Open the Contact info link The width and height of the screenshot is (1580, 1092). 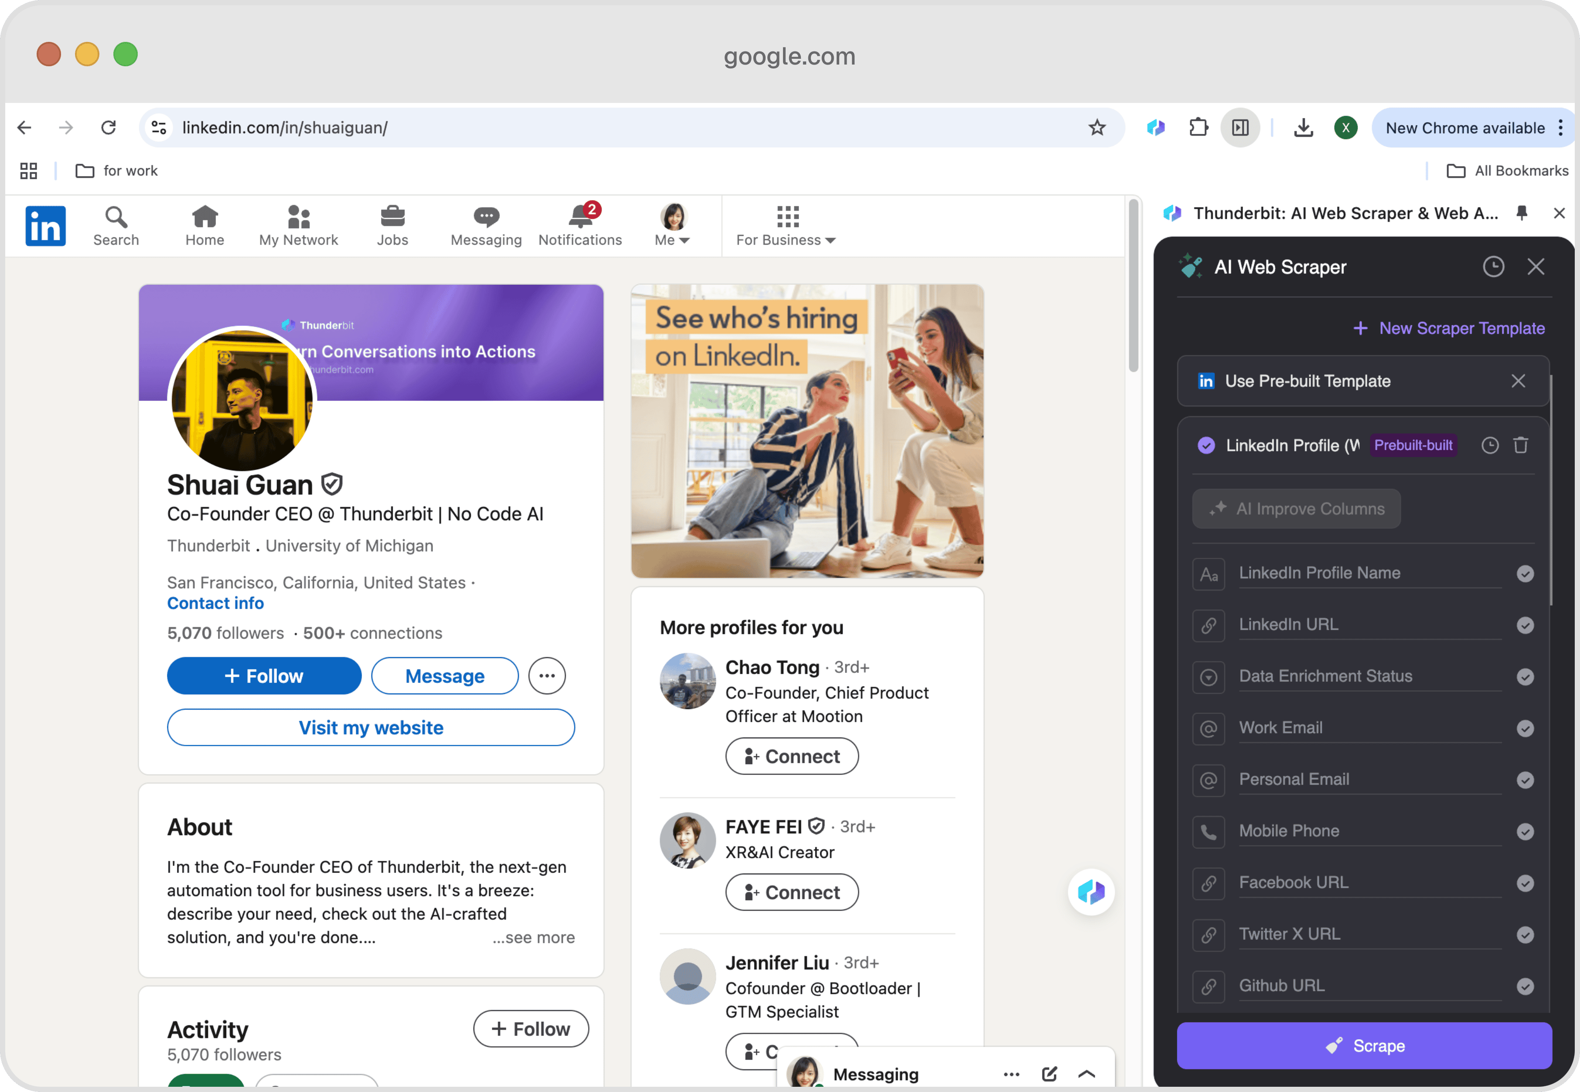(215, 603)
